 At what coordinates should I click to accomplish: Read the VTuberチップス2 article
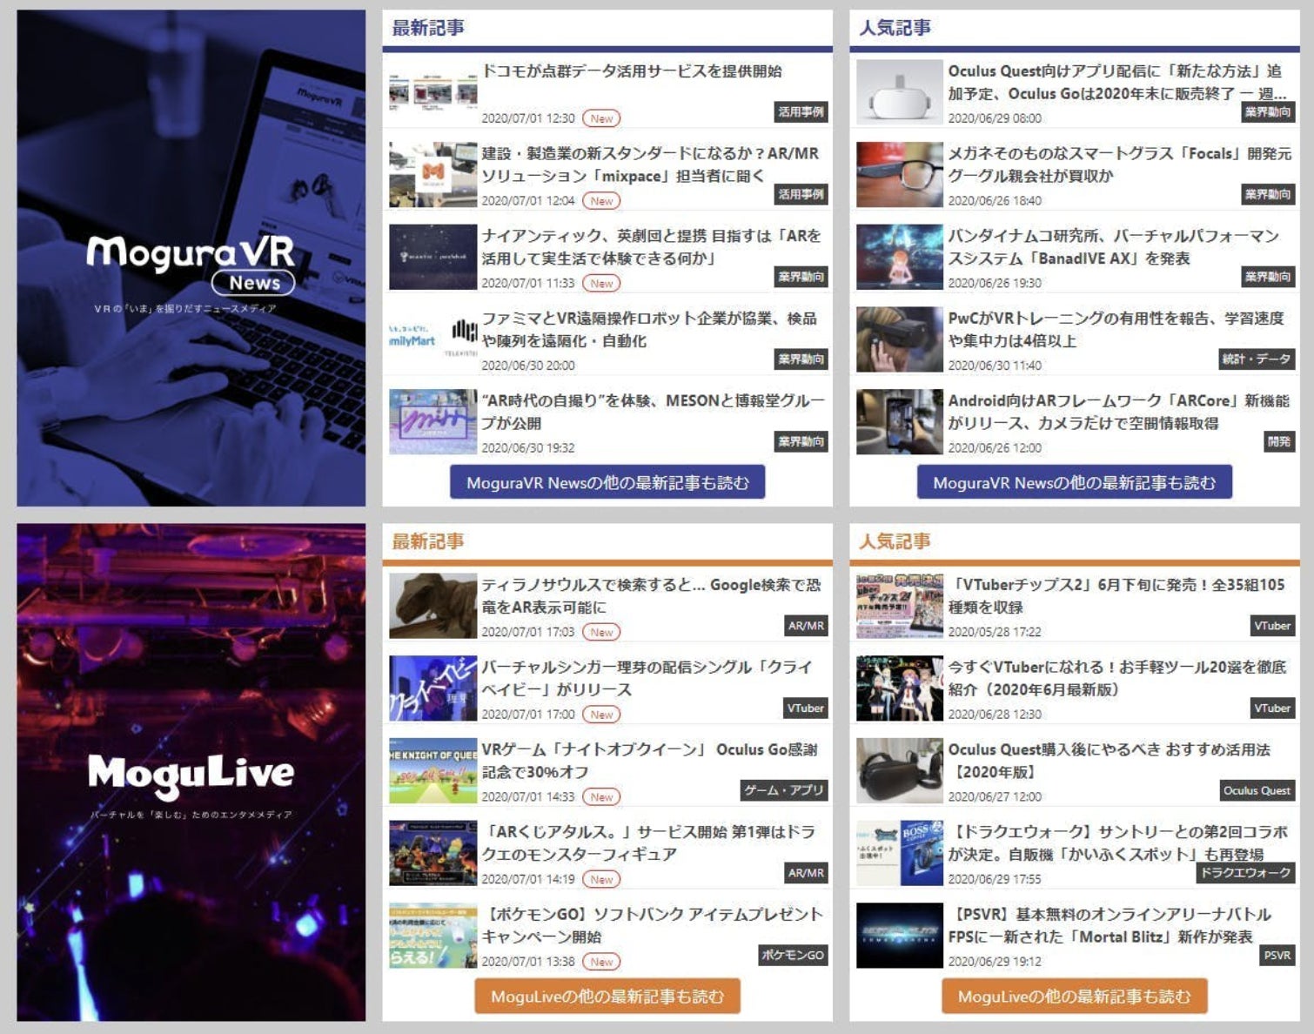click(1116, 595)
